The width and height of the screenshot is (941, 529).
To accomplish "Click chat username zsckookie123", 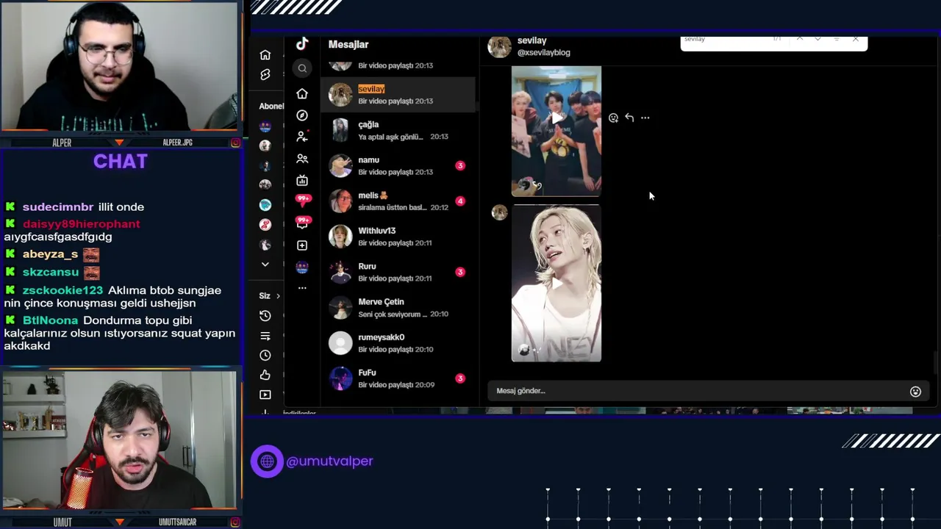I will [x=62, y=290].
